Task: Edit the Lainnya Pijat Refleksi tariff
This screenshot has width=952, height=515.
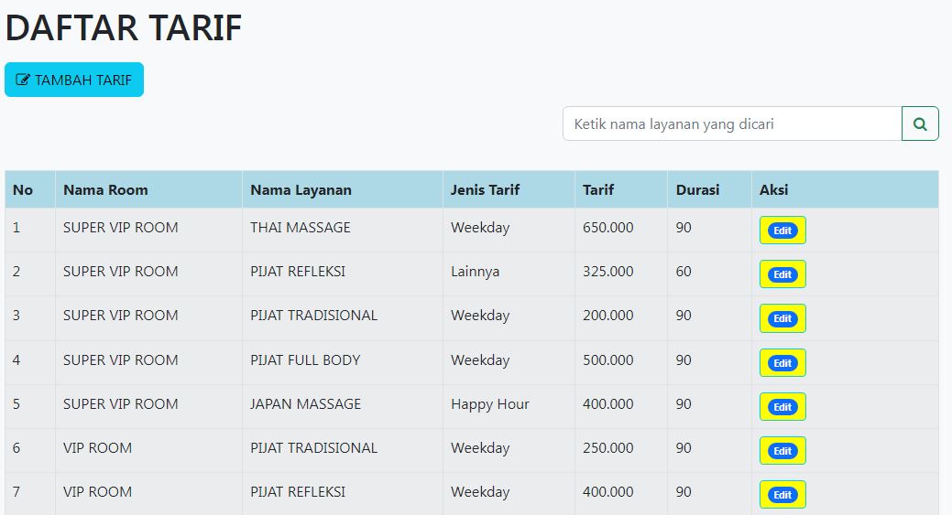Action: coord(782,274)
